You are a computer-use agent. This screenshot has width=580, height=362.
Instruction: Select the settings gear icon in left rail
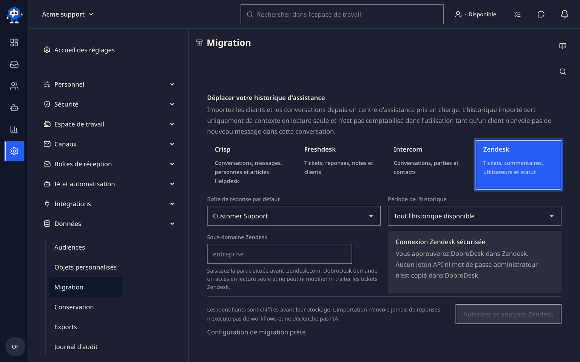pos(14,151)
